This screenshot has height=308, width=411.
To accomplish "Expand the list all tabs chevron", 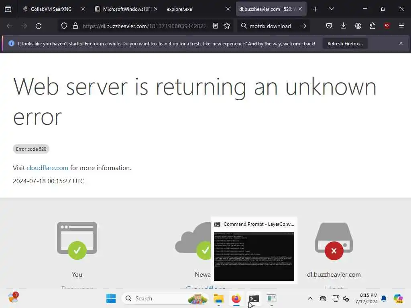I will tap(331, 9).
